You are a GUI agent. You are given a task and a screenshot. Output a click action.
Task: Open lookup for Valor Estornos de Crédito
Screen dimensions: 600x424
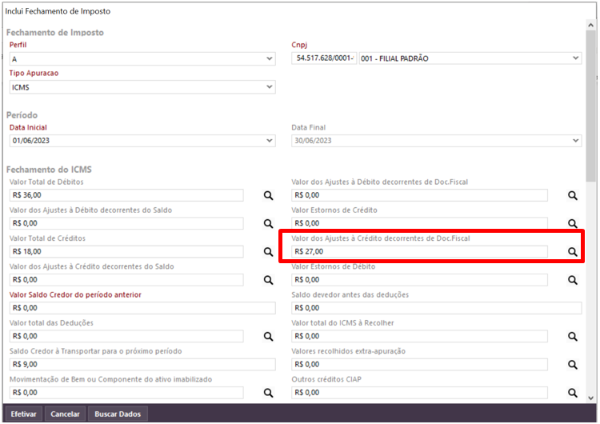tap(573, 223)
